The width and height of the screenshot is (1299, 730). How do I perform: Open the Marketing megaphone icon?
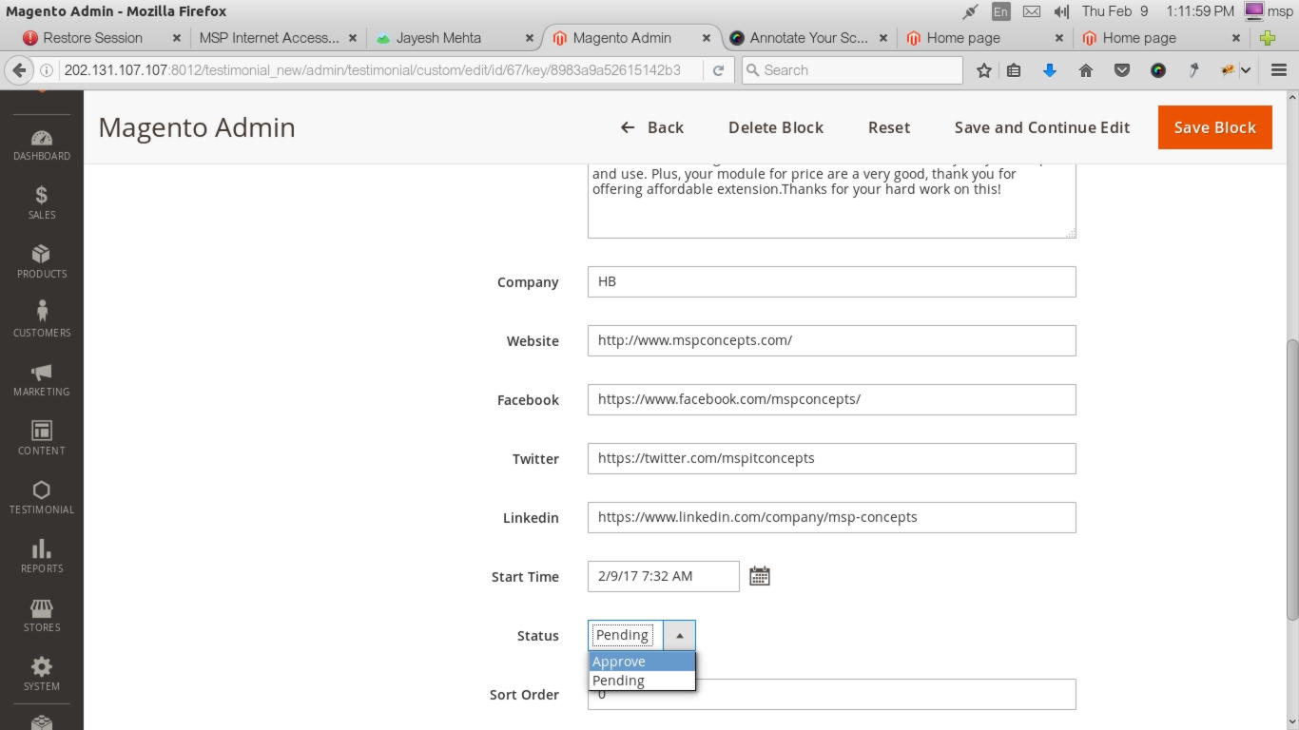(x=41, y=379)
